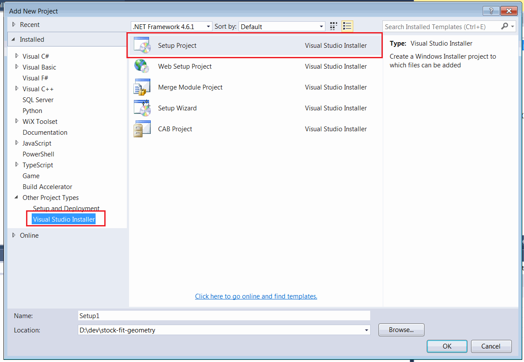The height and width of the screenshot is (362, 524).
Task: Select SQL Server category
Action: coord(38,100)
